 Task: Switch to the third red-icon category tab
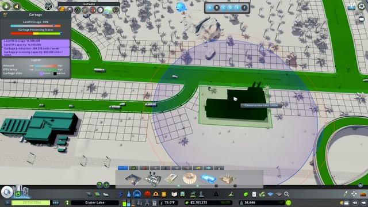click(x=144, y=168)
